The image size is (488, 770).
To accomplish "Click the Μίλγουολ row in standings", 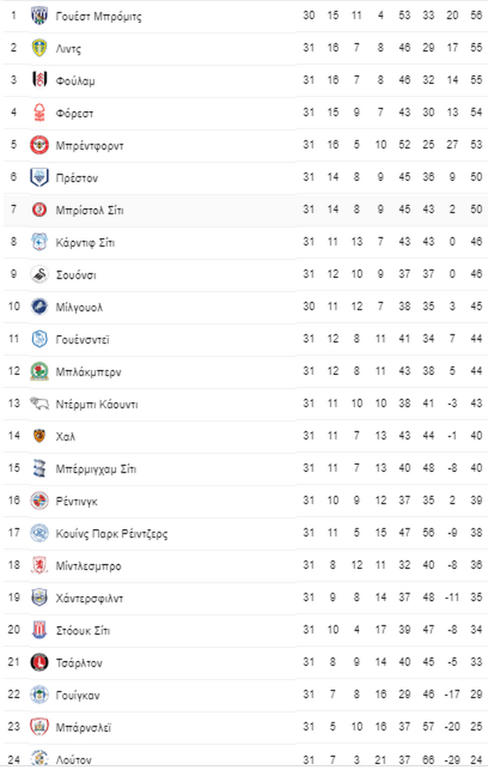I will tap(245, 307).
